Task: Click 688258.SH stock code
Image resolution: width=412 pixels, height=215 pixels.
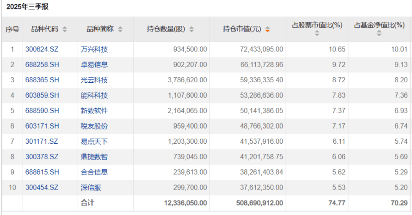Action: click(x=42, y=64)
